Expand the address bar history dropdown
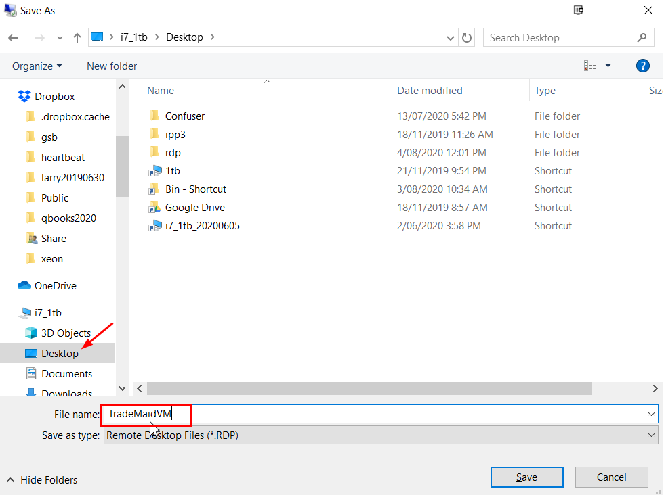 click(x=451, y=38)
